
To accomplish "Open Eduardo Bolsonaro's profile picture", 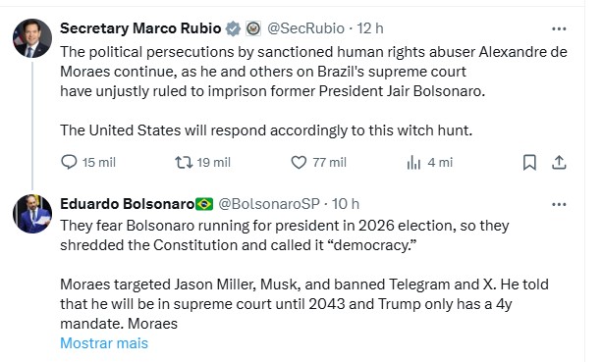I will click(32, 214).
